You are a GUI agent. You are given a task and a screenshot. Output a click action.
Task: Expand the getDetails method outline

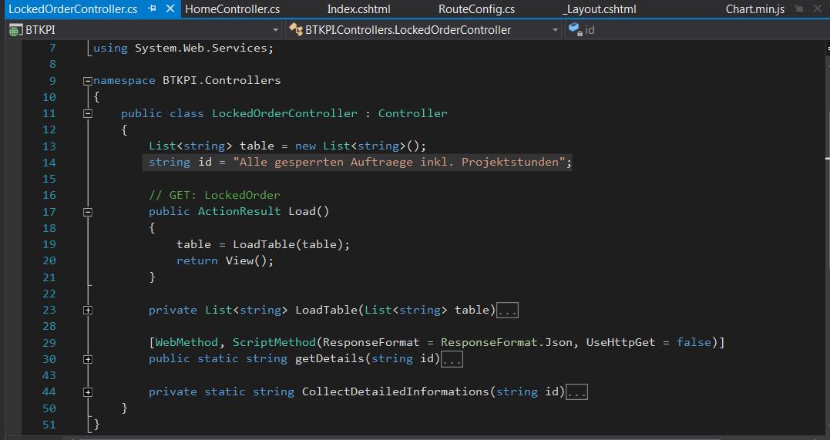pos(88,360)
